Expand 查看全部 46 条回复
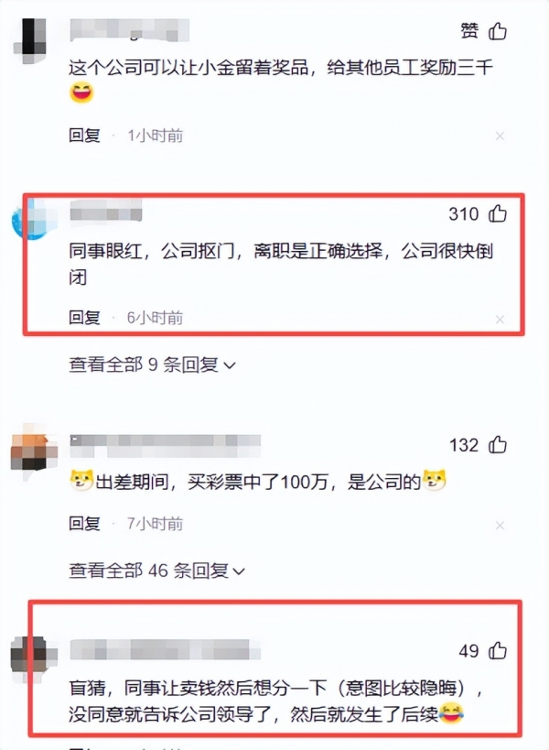The width and height of the screenshot is (549, 750). (x=156, y=571)
